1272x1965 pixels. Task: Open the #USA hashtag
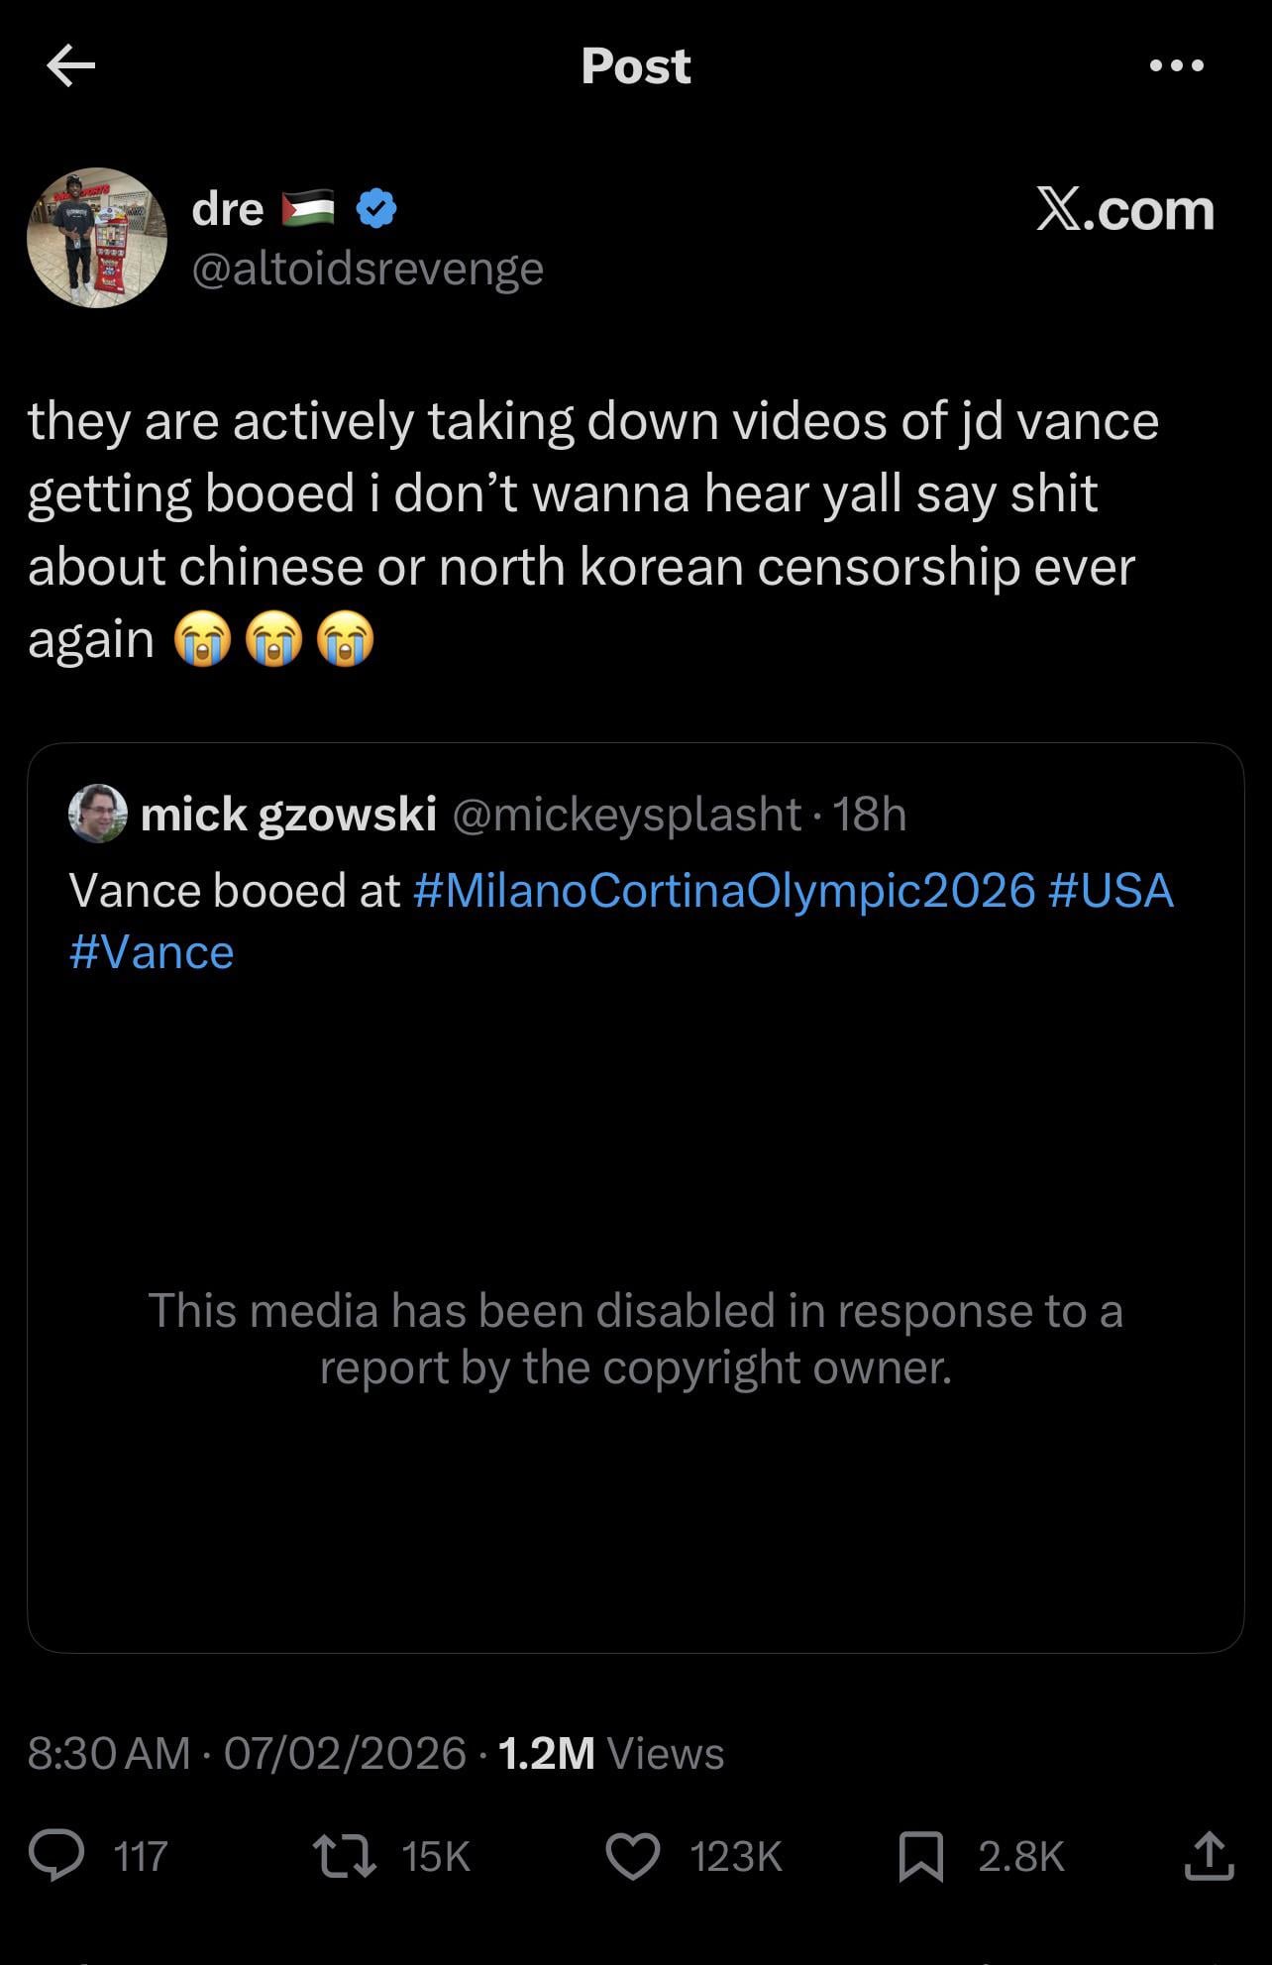(1110, 890)
